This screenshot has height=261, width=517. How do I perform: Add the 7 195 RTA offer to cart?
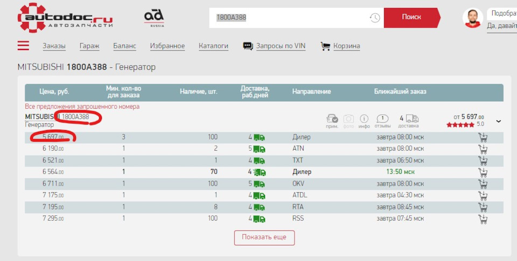483,207
